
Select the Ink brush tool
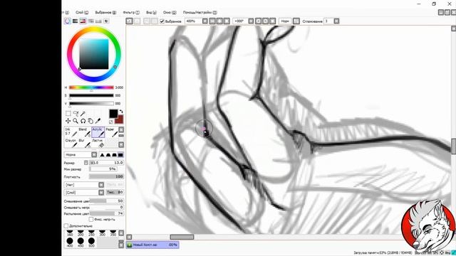click(71, 132)
